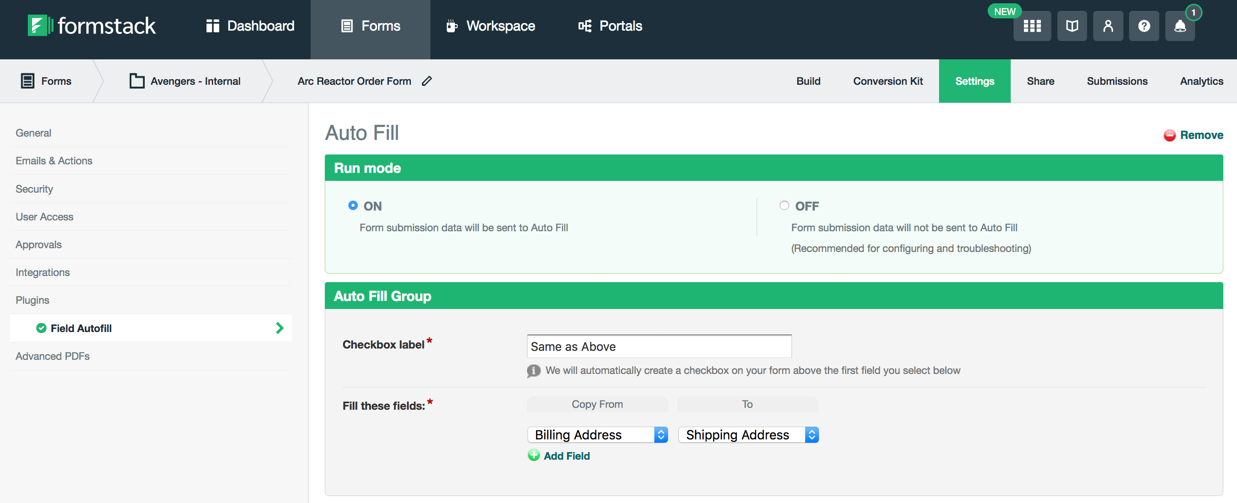Open the Billing Address Copy From dropdown

pyautogui.click(x=597, y=434)
